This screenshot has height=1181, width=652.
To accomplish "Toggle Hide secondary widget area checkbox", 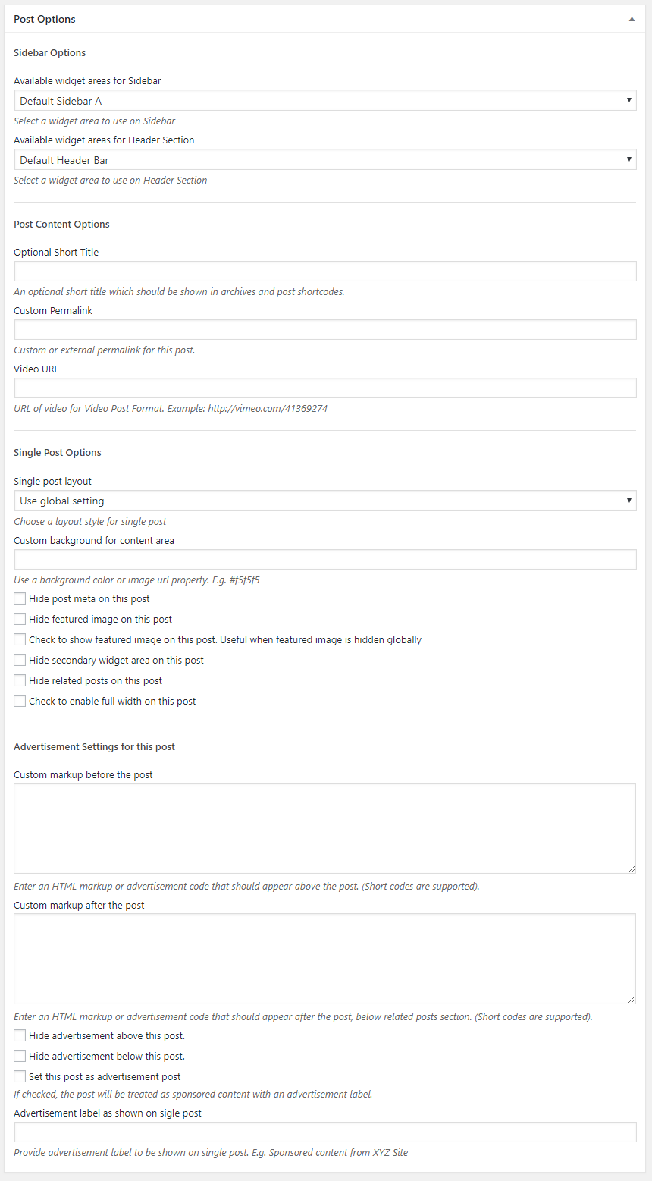I will pos(20,661).
